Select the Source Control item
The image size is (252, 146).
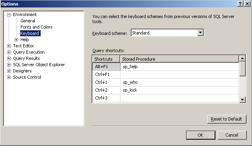[27, 77]
